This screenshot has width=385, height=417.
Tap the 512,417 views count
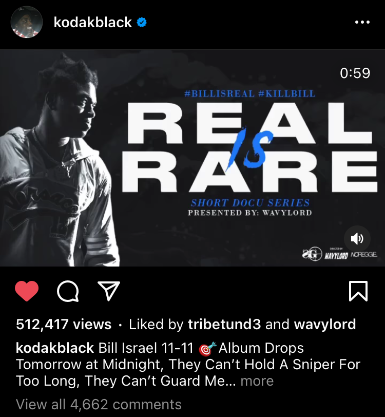click(x=64, y=324)
